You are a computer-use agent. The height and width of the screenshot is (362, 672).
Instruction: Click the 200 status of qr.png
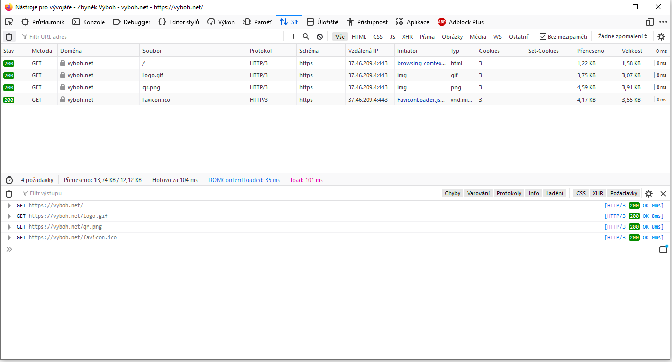pyautogui.click(x=9, y=87)
